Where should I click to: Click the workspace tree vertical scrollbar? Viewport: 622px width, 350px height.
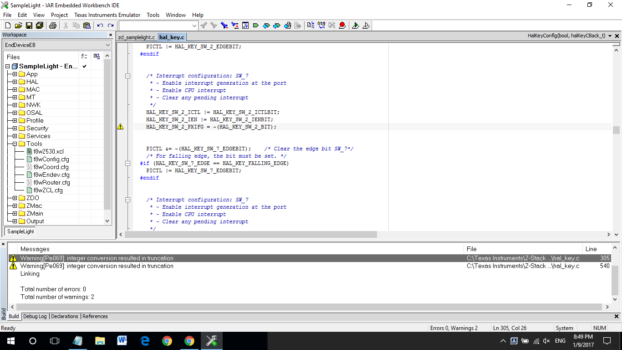click(107, 134)
